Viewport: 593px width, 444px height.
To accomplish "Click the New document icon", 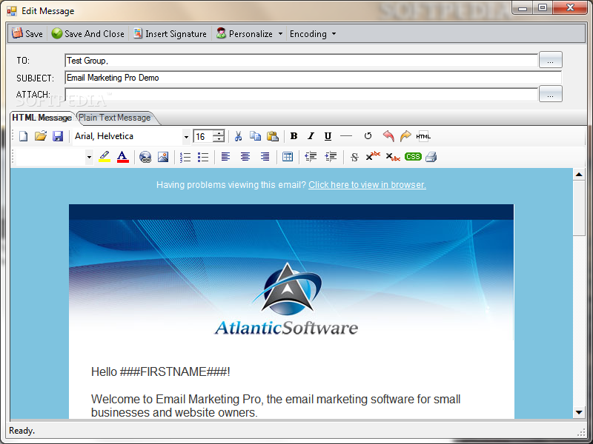I will click(x=24, y=136).
